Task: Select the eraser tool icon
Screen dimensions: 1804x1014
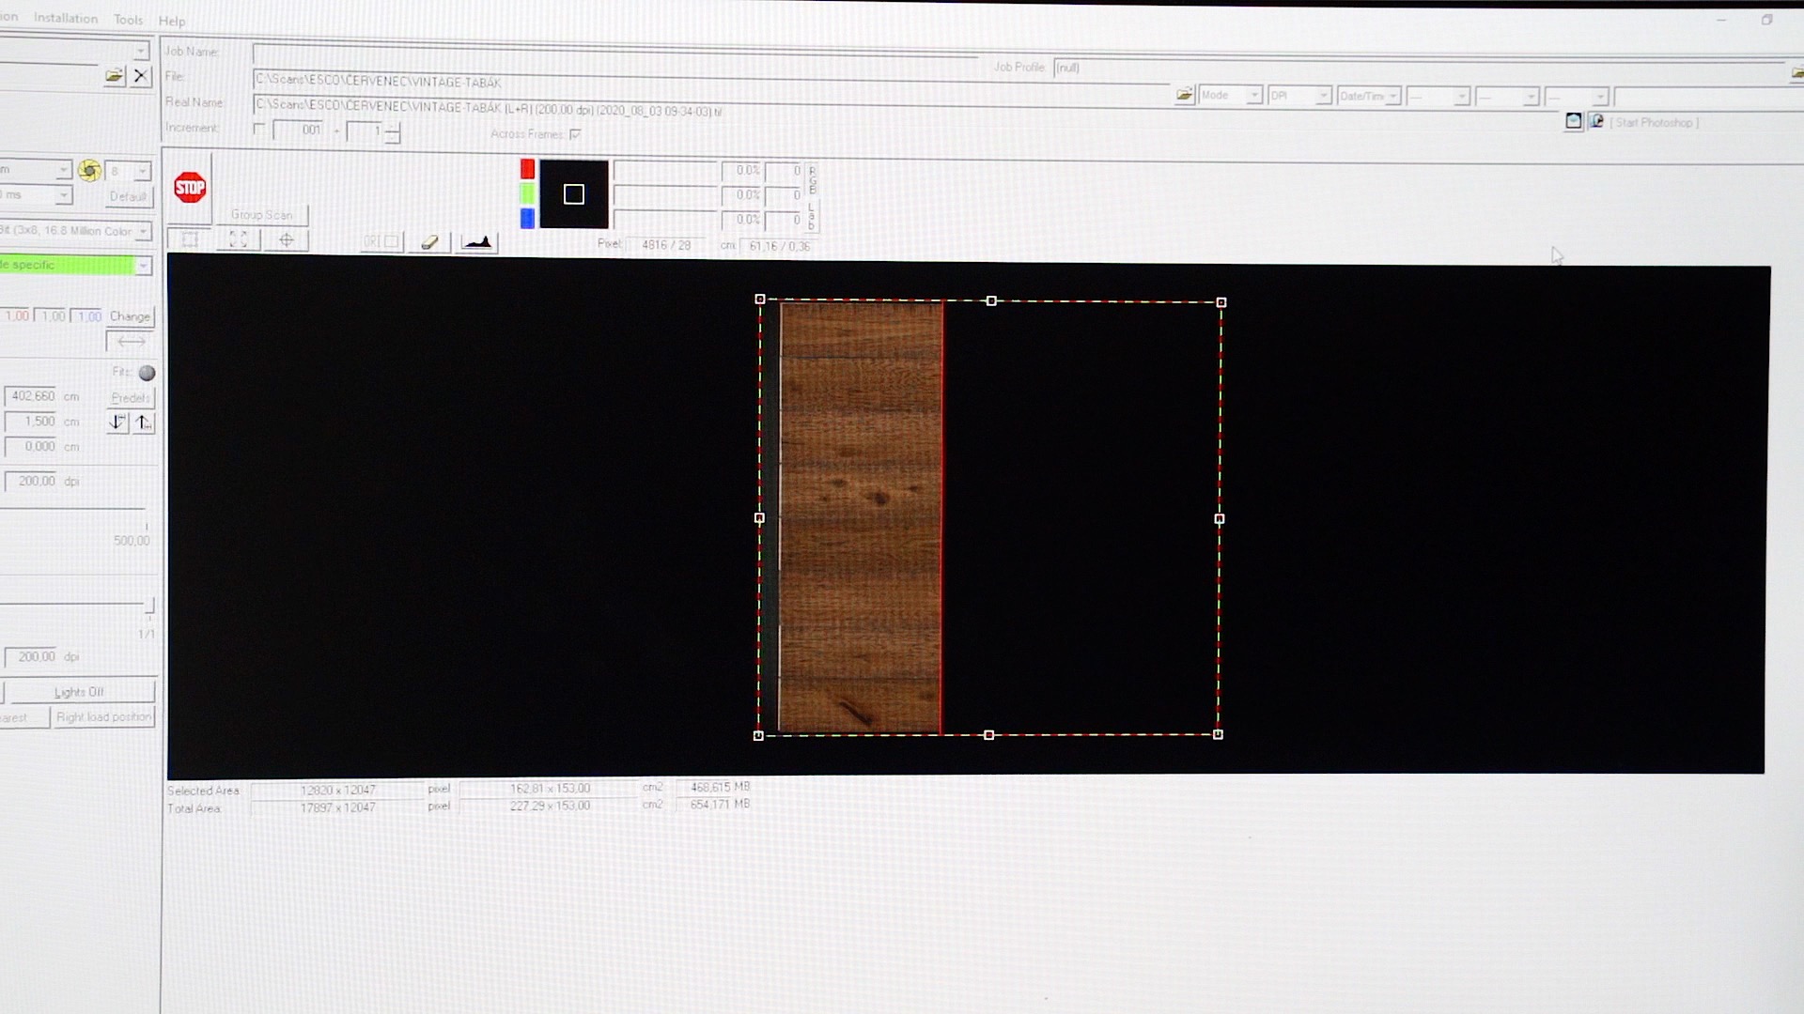Action: (x=429, y=242)
